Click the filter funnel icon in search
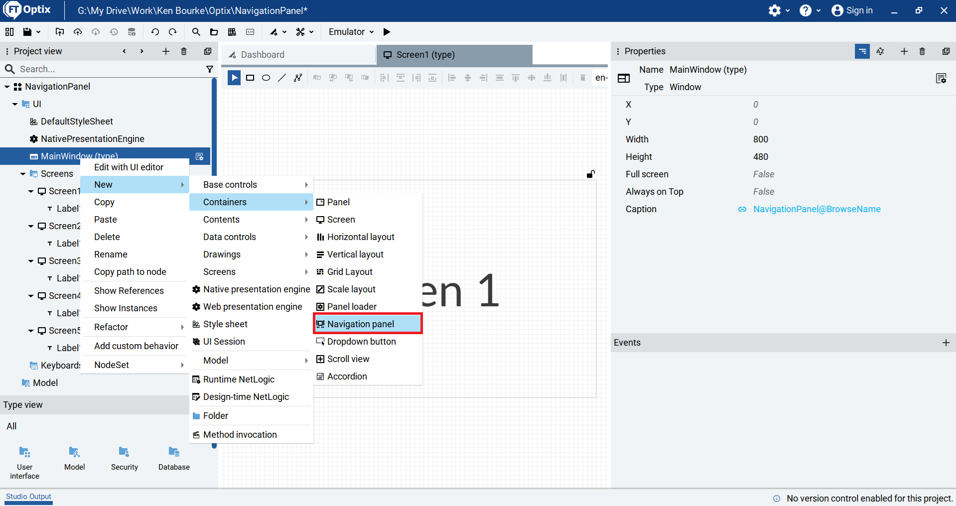956x506 pixels. (210, 69)
